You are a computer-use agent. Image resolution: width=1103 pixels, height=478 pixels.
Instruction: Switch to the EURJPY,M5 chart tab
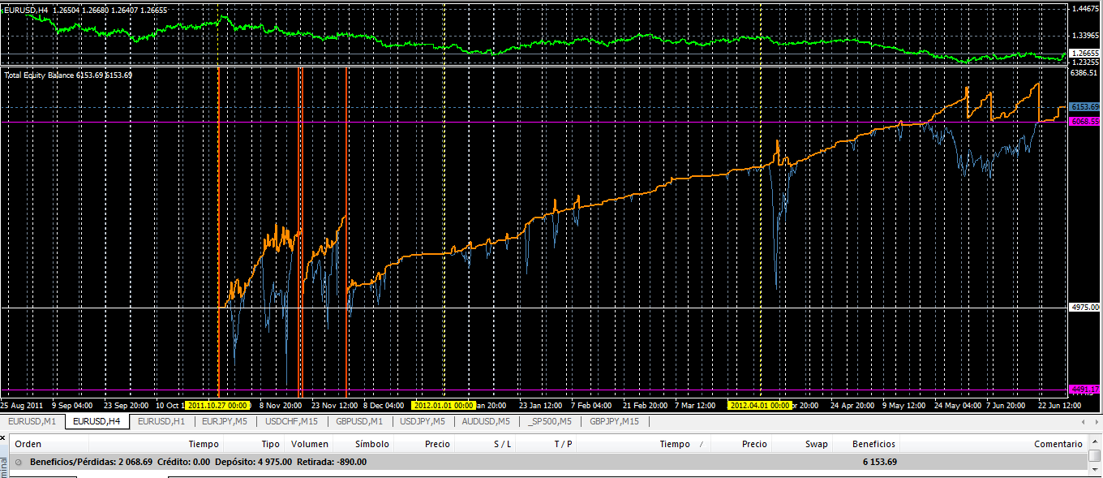225,421
